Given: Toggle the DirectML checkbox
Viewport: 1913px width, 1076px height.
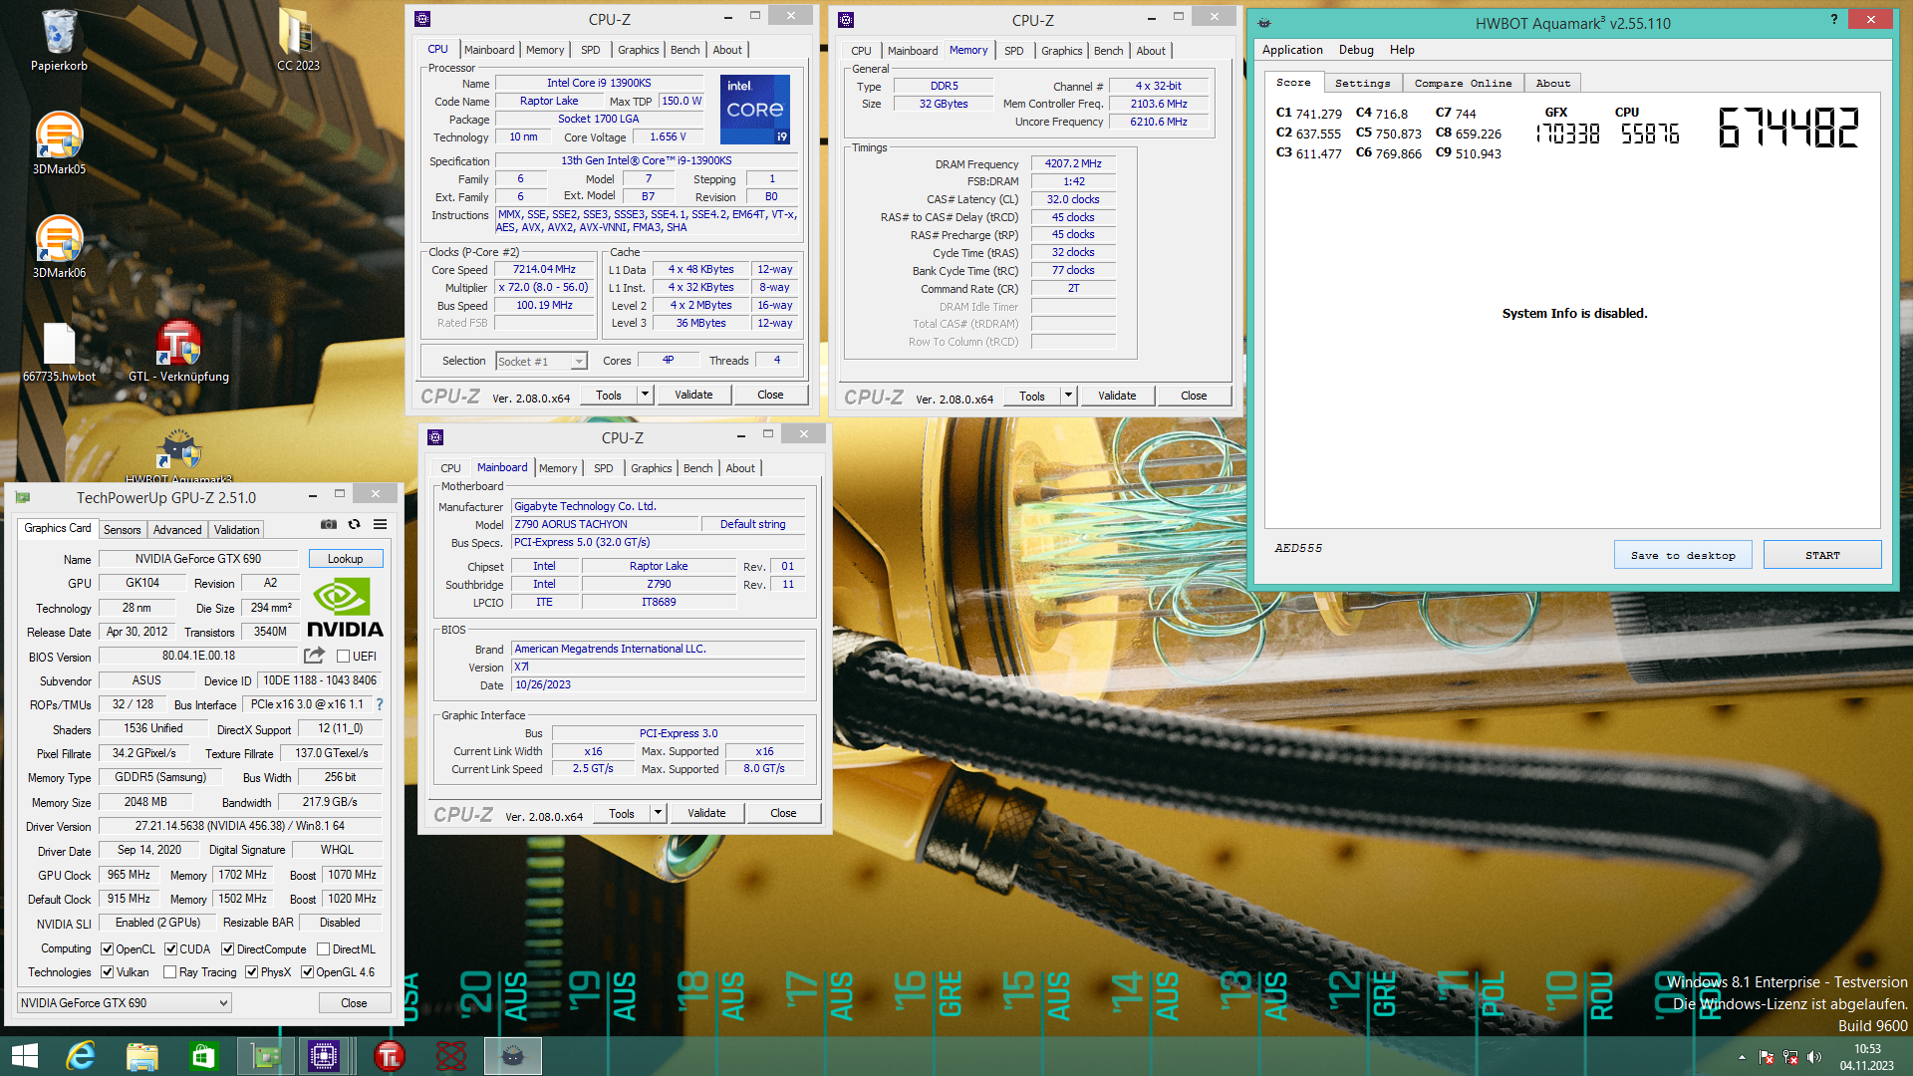Looking at the screenshot, I should pos(323,949).
